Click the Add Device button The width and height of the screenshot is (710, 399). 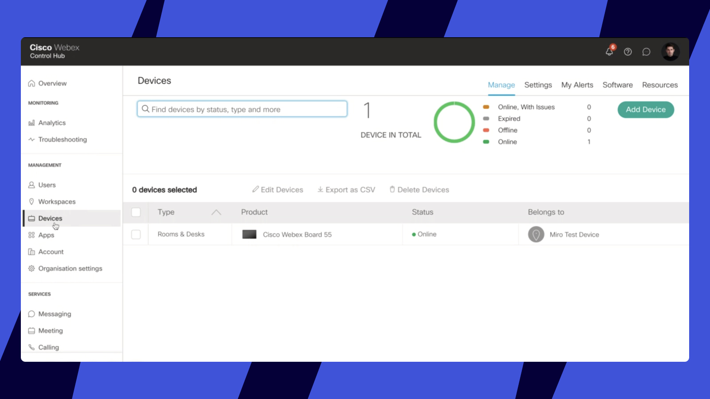646,110
